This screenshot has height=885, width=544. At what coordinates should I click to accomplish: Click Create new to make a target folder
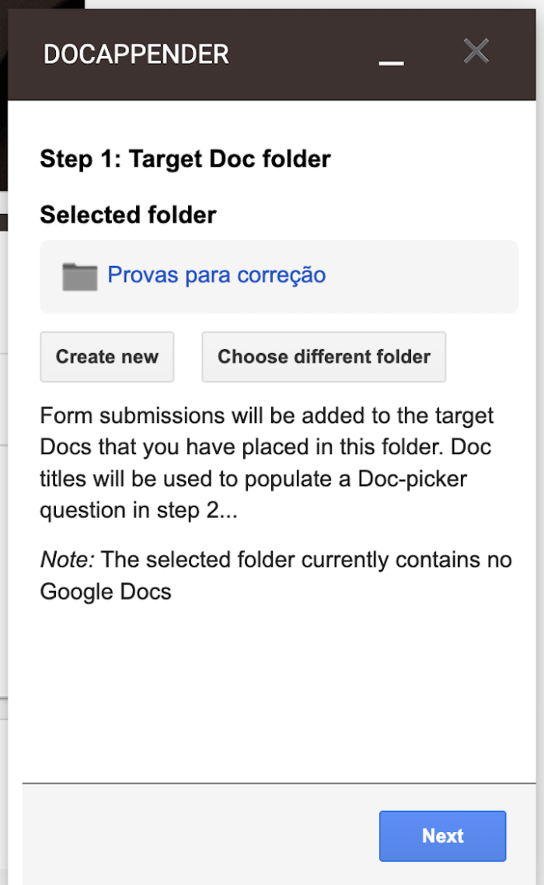(106, 356)
